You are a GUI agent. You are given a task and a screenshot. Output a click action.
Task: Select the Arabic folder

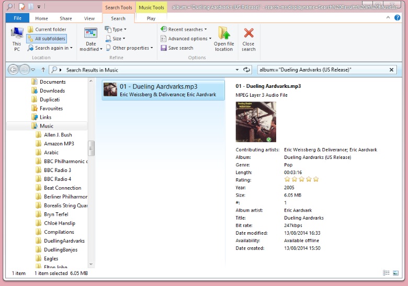tap(47, 153)
